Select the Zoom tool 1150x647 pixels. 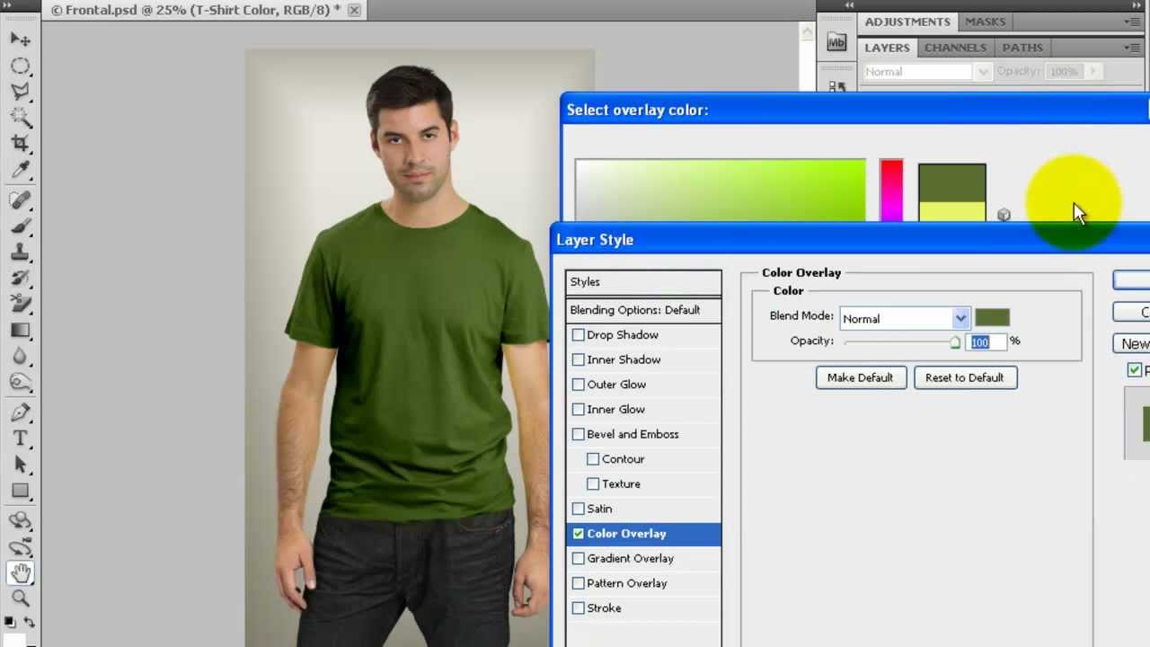pyautogui.click(x=20, y=598)
